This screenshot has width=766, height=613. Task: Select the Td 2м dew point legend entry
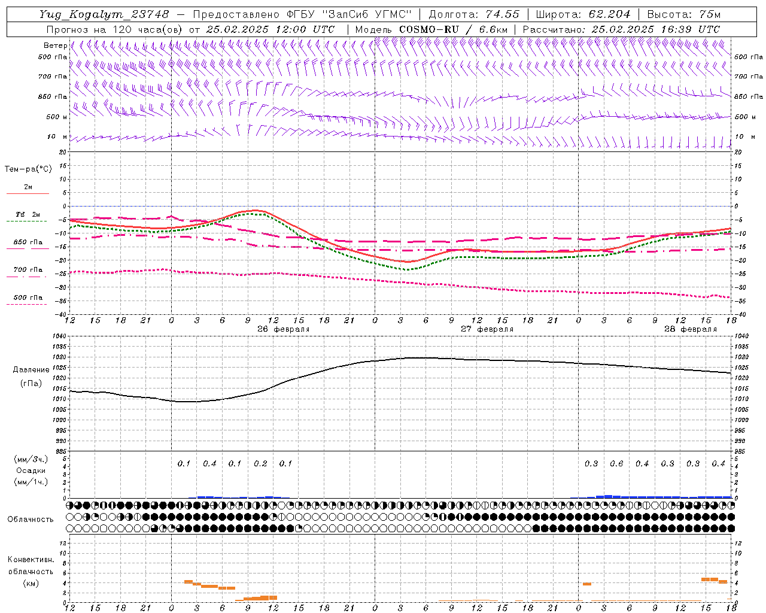(x=28, y=214)
